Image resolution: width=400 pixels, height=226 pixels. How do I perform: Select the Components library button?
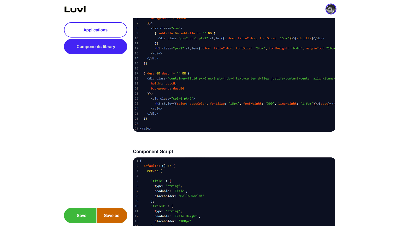click(96, 47)
